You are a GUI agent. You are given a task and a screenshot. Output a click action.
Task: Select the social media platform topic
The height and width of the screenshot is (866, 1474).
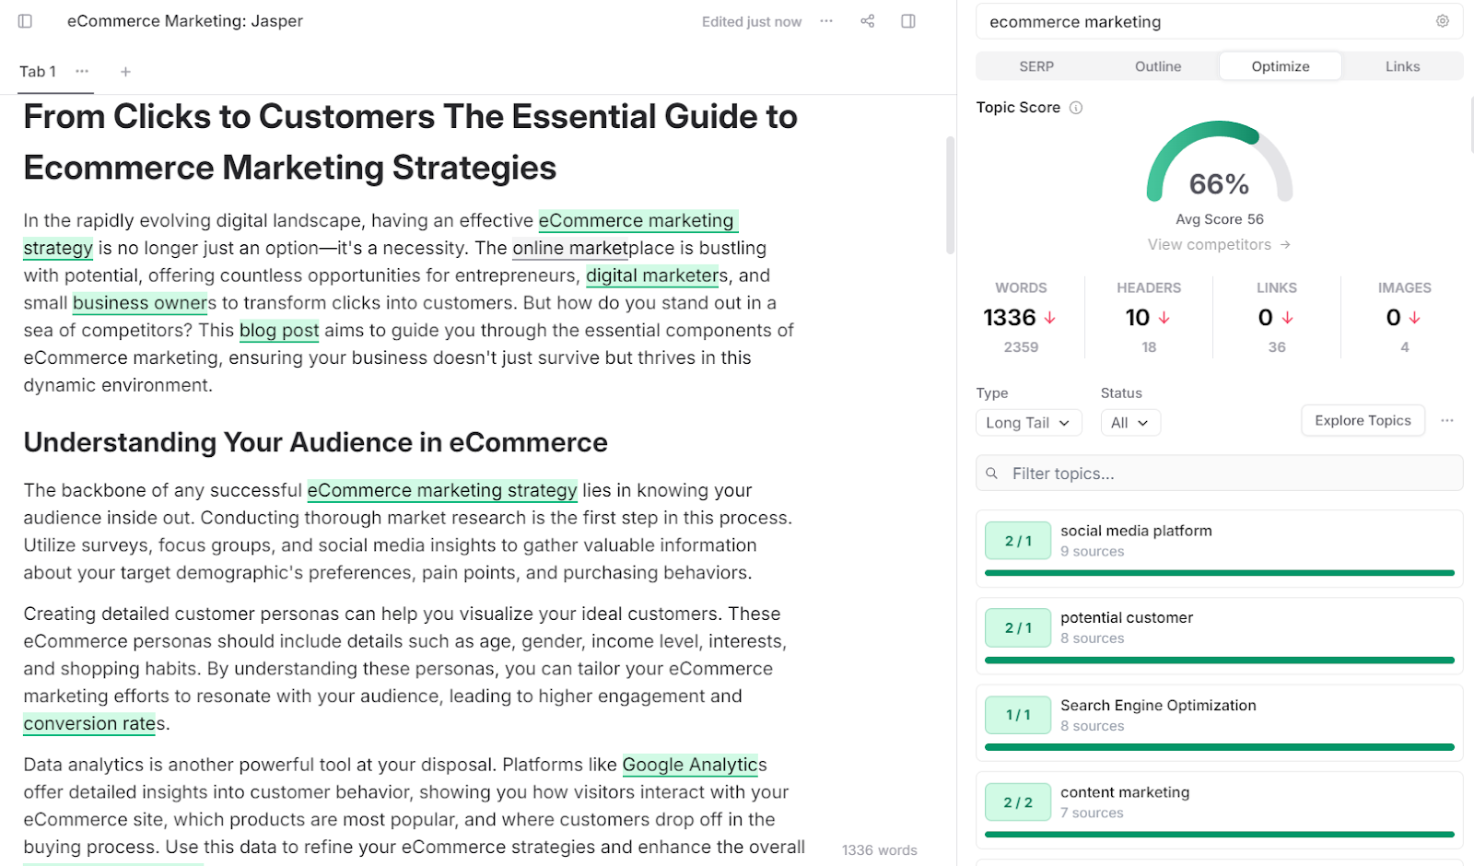1219,548
